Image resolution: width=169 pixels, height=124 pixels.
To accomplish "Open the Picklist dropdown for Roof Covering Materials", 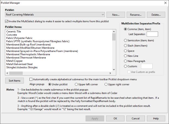I will point(102,14).
